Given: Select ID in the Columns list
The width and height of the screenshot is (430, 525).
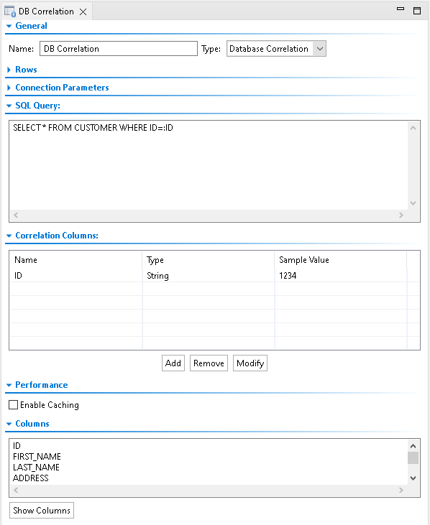Looking at the screenshot, I should (x=17, y=446).
